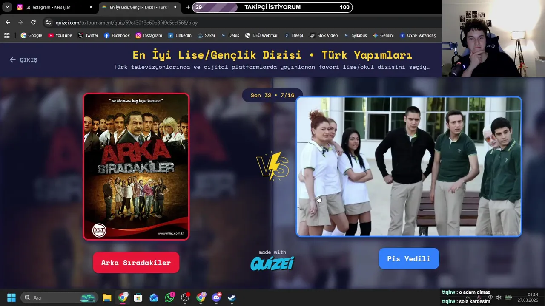Image resolution: width=545 pixels, height=306 pixels.
Task: Click the browser forward arrow
Action: click(x=20, y=22)
